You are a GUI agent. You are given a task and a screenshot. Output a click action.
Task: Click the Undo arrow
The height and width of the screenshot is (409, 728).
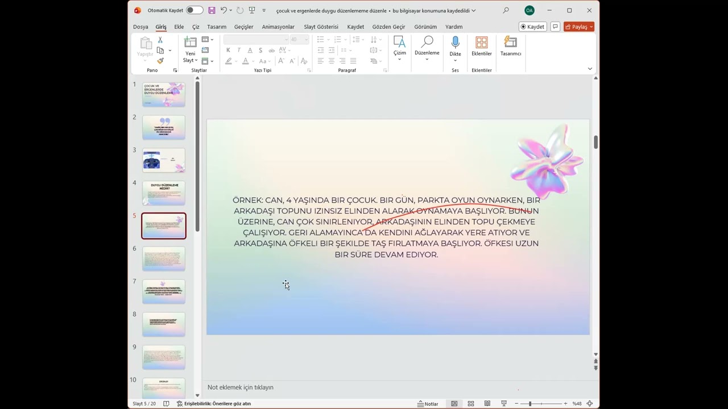tap(224, 10)
